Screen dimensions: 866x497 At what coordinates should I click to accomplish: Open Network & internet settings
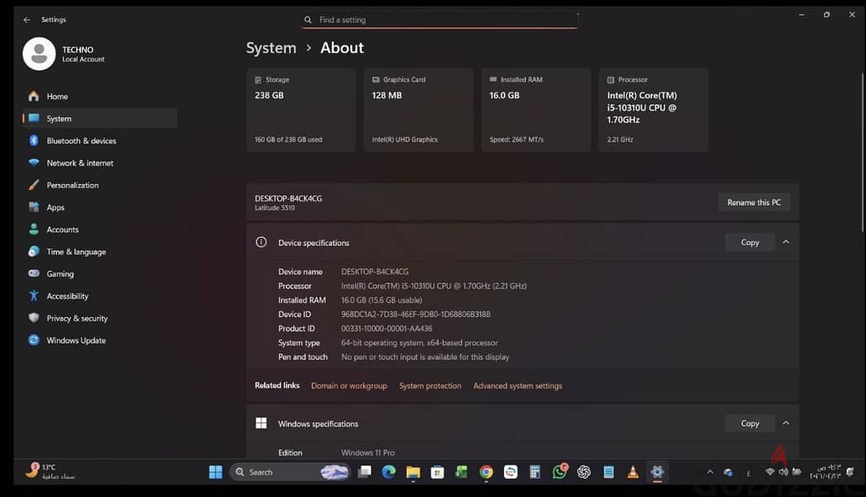99,162
